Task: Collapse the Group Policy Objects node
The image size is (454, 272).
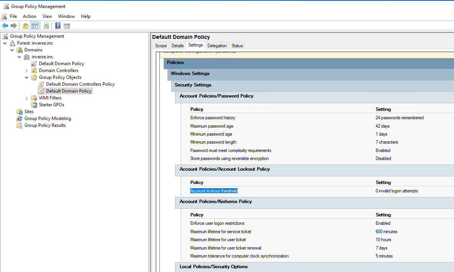Action: point(26,77)
